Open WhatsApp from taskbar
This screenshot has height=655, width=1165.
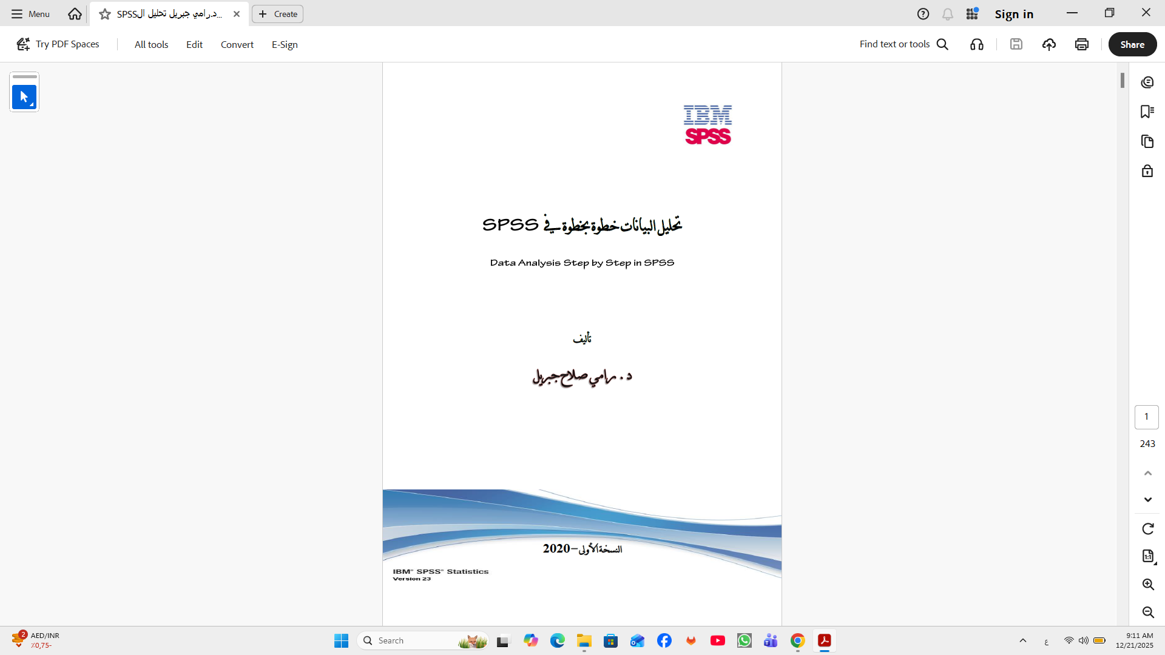(745, 640)
